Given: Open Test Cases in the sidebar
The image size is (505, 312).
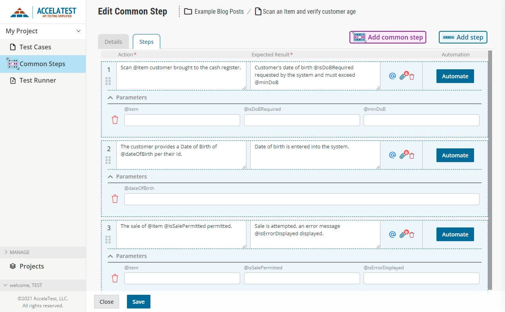Looking at the screenshot, I should click(x=35, y=47).
